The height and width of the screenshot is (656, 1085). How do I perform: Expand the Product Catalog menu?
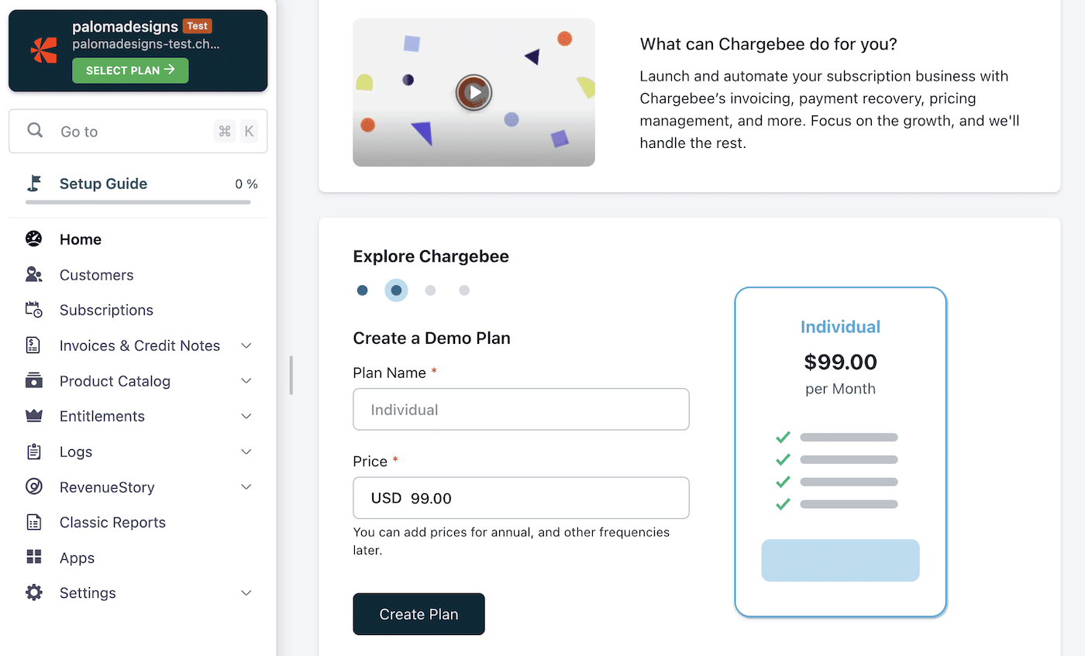[246, 380]
